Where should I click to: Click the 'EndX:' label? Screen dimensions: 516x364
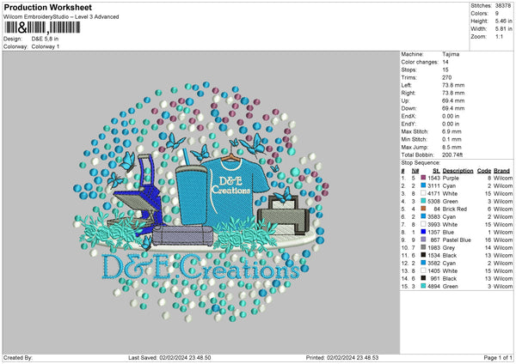408,116
